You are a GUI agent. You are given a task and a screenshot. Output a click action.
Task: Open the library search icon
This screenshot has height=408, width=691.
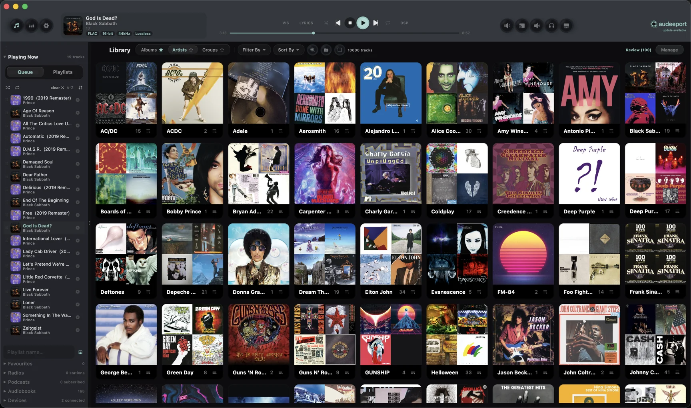pos(312,50)
